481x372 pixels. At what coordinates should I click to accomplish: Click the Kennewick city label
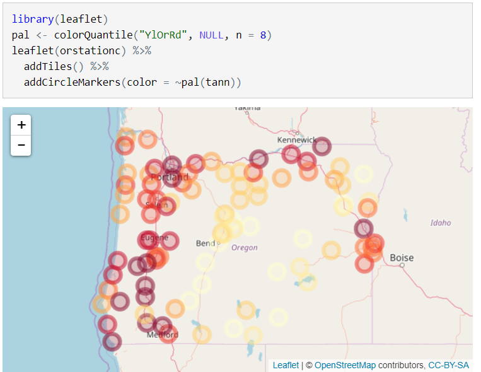click(297, 139)
